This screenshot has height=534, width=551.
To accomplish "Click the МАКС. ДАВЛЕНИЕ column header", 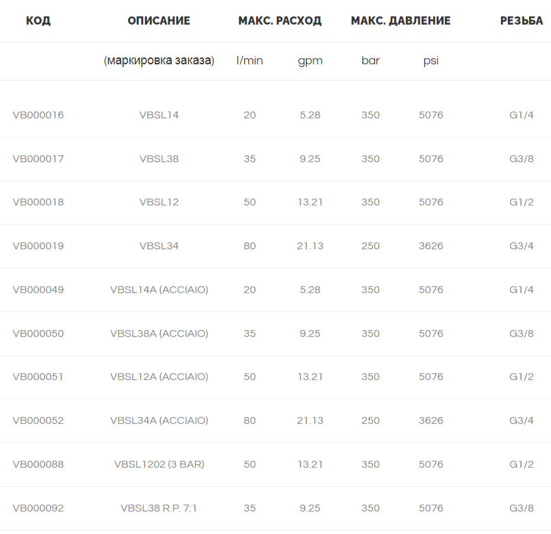I will [x=400, y=21].
